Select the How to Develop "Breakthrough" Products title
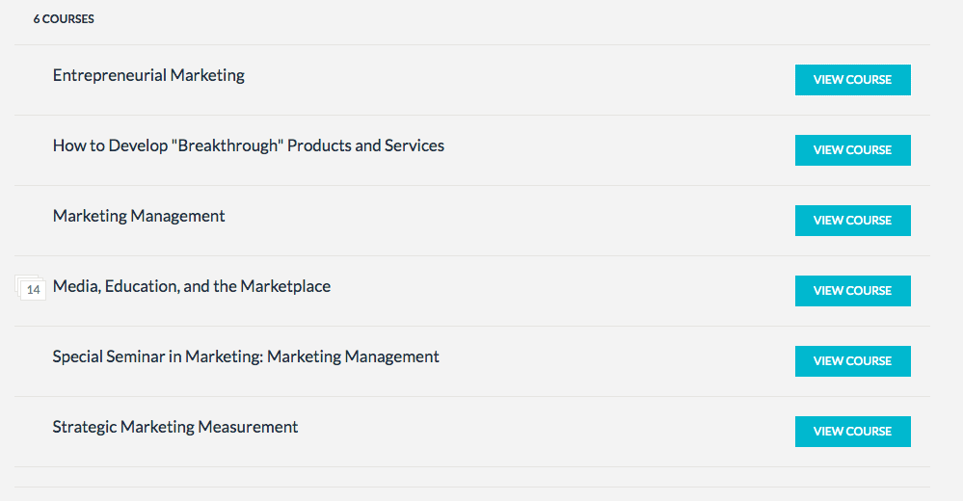The width and height of the screenshot is (963, 501). (248, 145)
